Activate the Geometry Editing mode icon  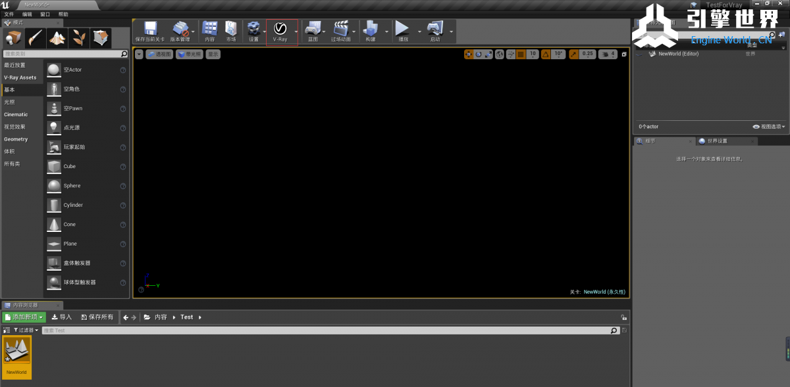click(x=101, y=37)
